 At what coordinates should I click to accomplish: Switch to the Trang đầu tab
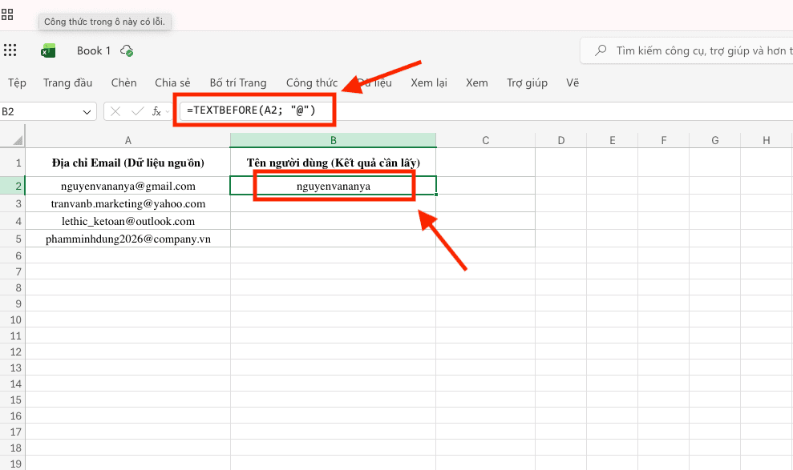68,82
